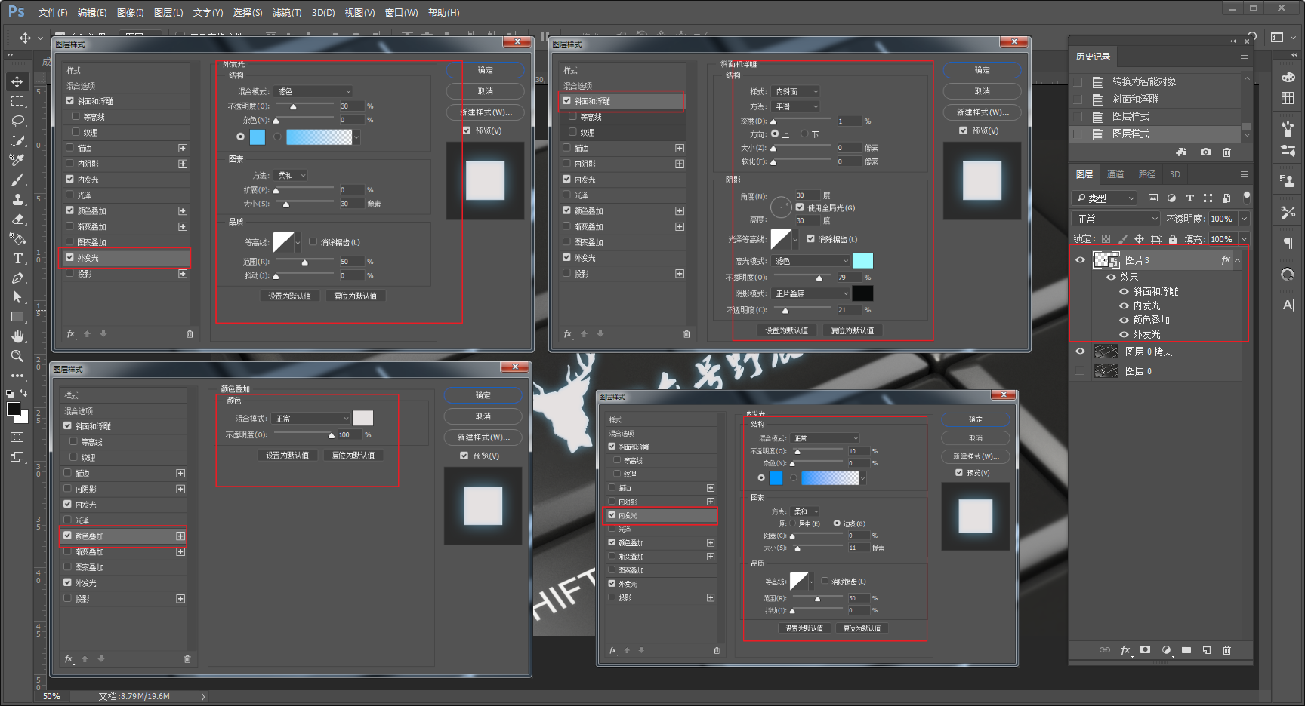The image size is (1305, 706).
Task: Open the 类型 layer filter dropdown
Action: [1104, 198]
